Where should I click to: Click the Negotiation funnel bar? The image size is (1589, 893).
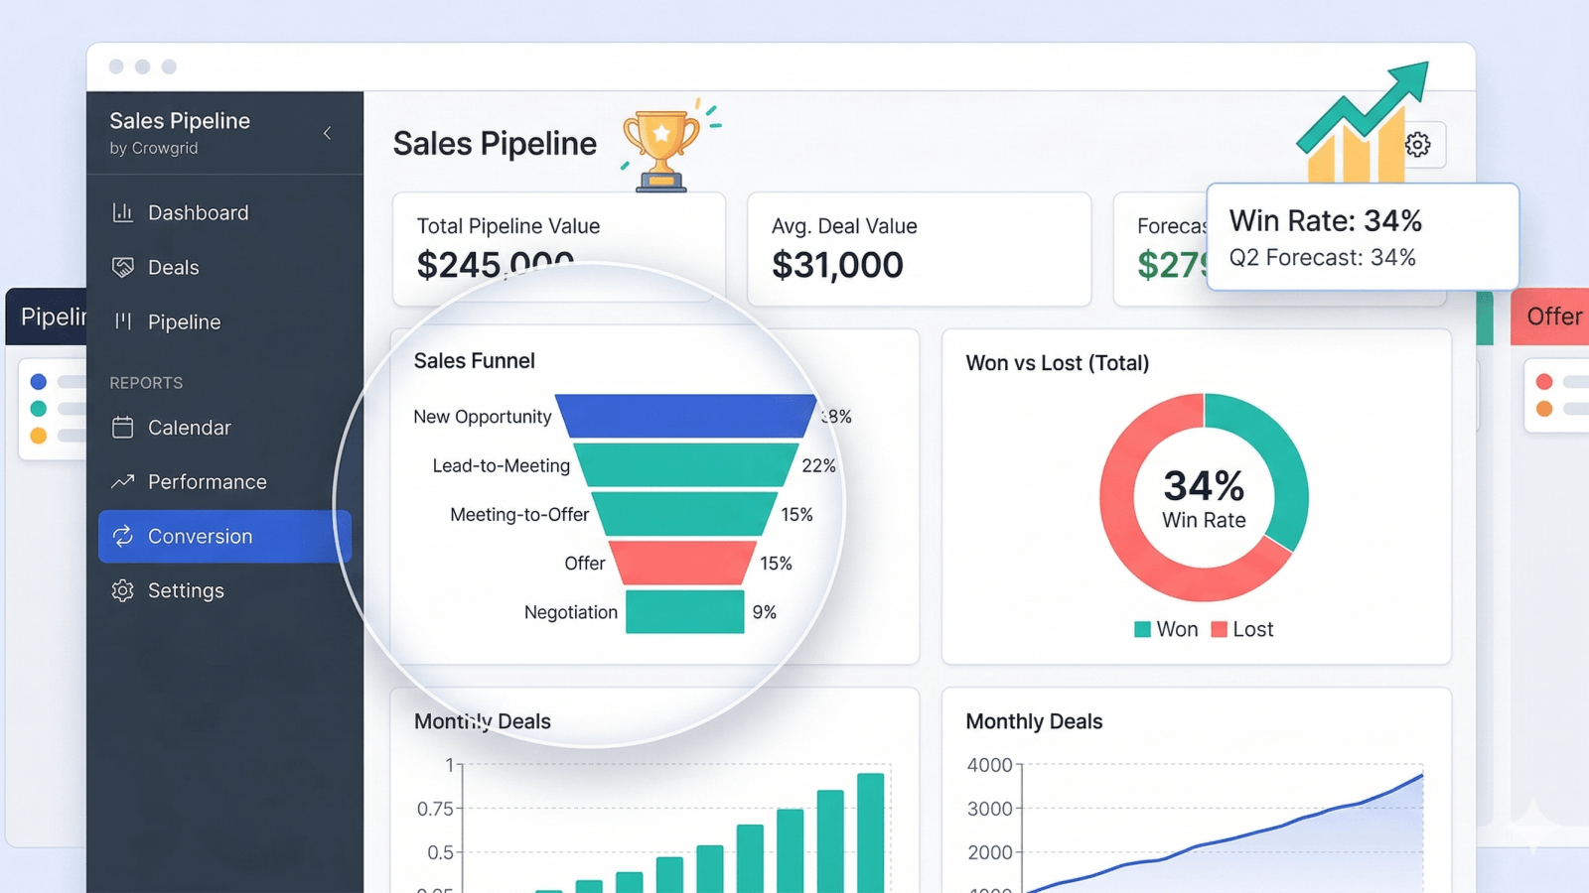[x=684, y=611]
